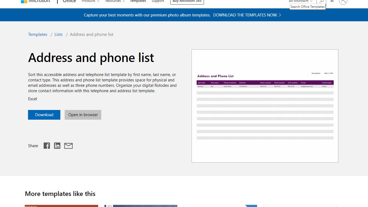
Task: Click the Open in browser button
Action: [83, 115]
